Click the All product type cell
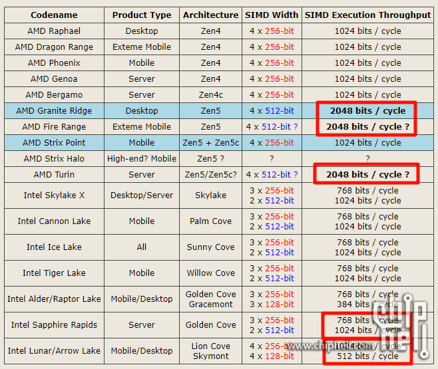The image size is (438, 369). click(142, 247)
